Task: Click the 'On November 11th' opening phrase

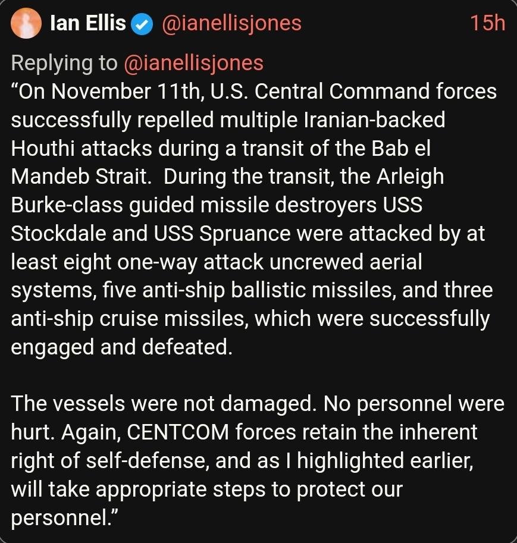Action: [95, 92]
